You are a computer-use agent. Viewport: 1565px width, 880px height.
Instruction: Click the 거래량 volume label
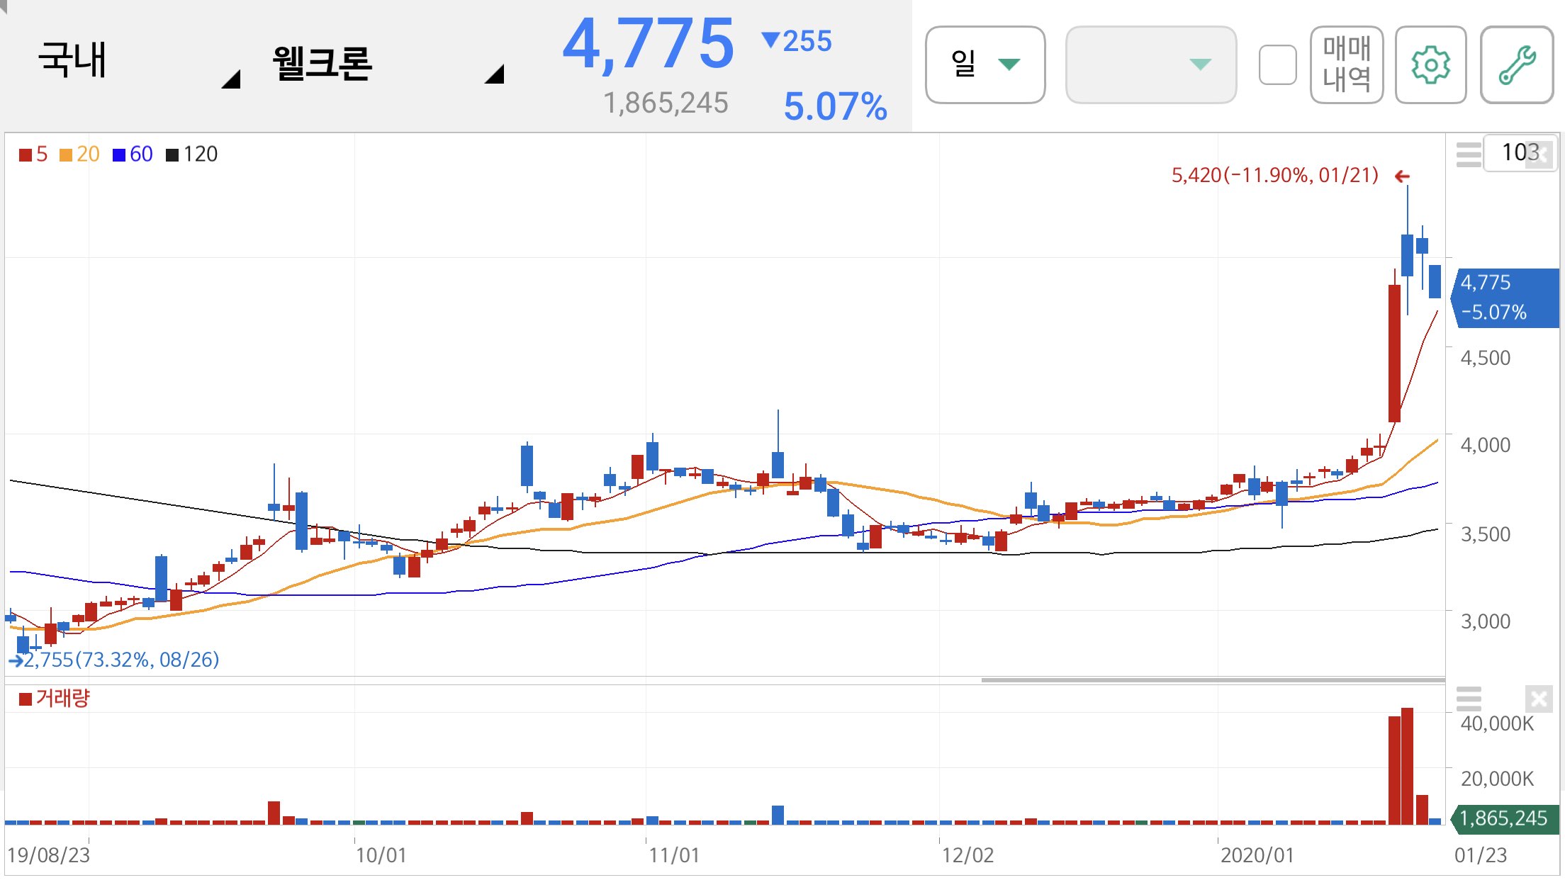(x=63, y=698)
